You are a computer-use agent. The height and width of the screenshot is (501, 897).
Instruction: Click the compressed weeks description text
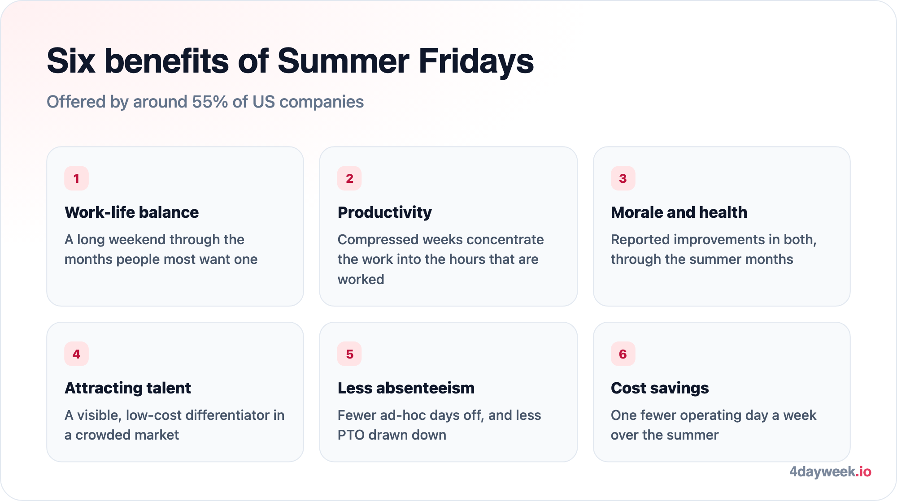tap(440, 259)
